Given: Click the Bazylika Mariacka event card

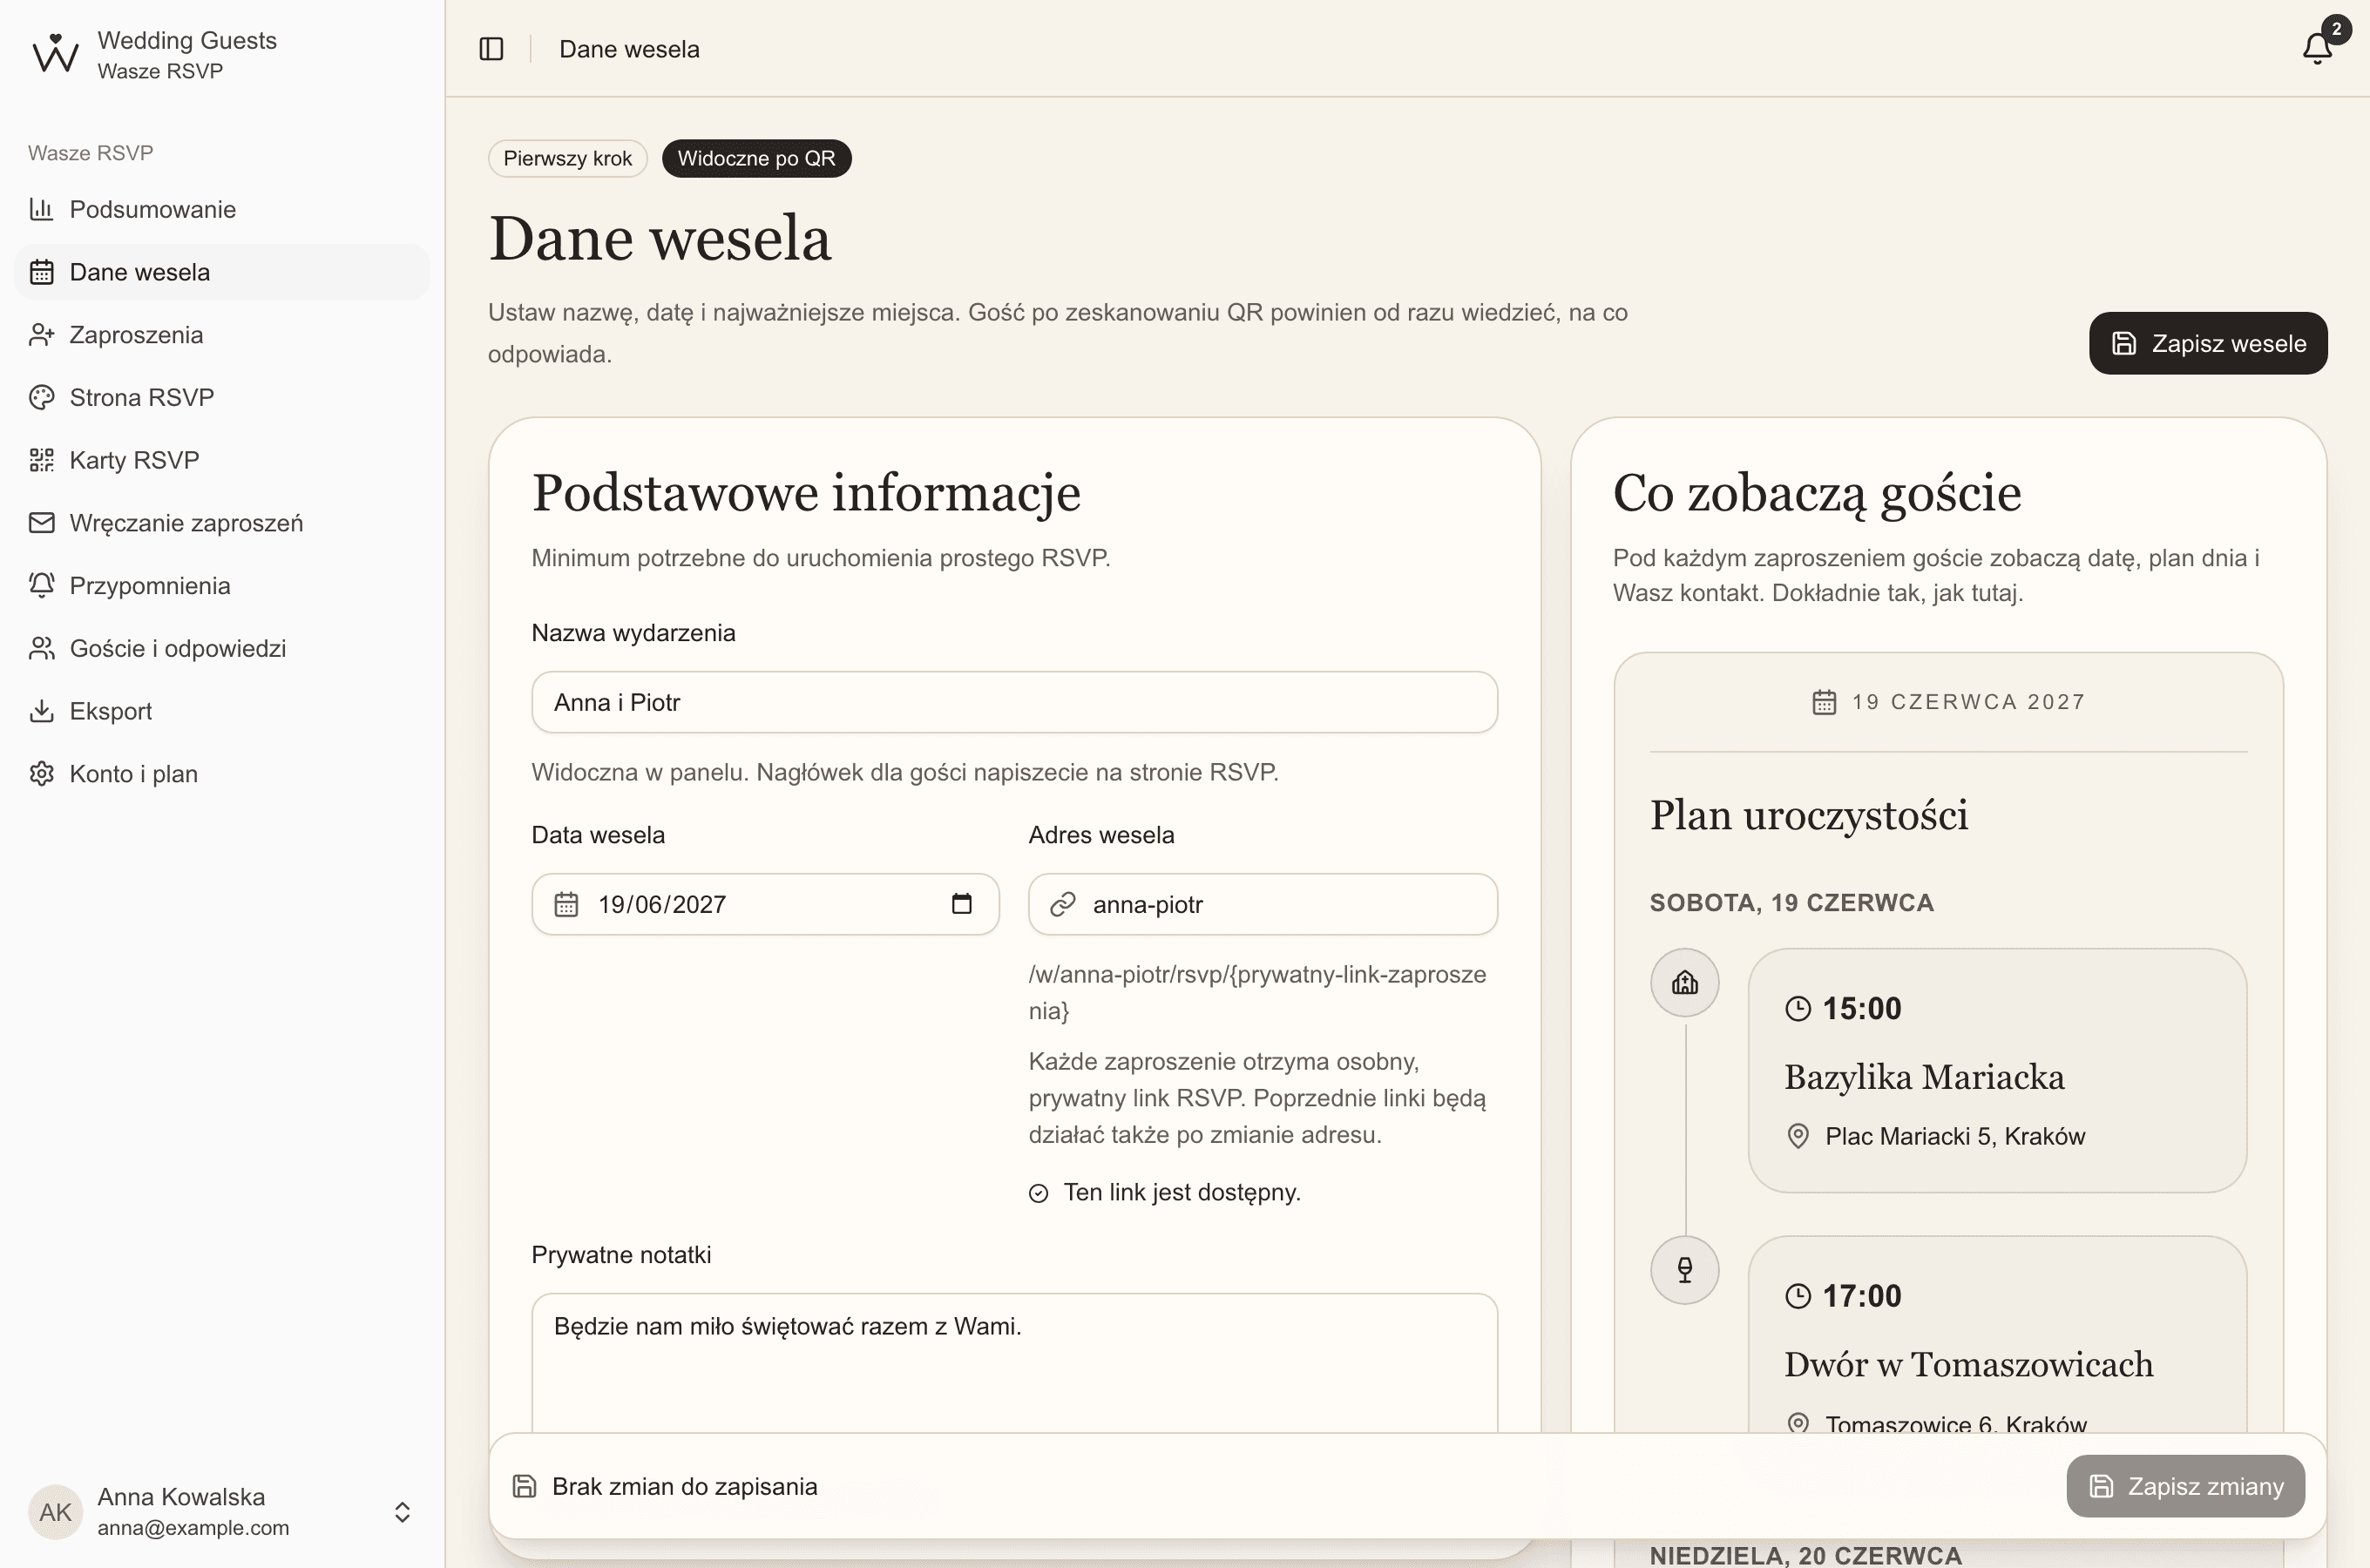Looking at the screenshot, I should coord(1997,1070).
